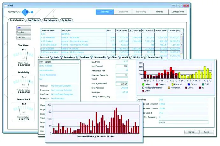Click the Excess Stock gauge showing 11.6
The image size is (220, 146).
23,111
